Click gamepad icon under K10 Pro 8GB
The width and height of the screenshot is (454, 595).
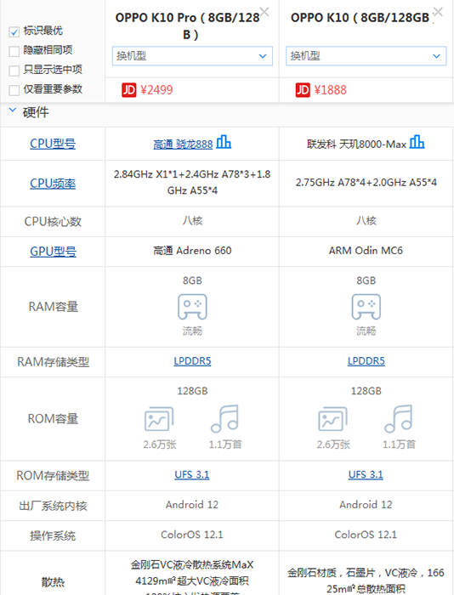tap(192, 307)
